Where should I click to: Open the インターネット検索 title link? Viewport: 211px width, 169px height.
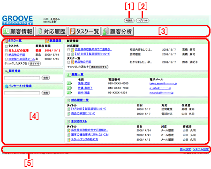[20, 86]
